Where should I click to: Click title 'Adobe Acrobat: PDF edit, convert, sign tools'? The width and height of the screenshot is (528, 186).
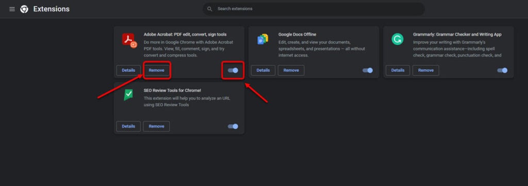(x=185, y=34)
